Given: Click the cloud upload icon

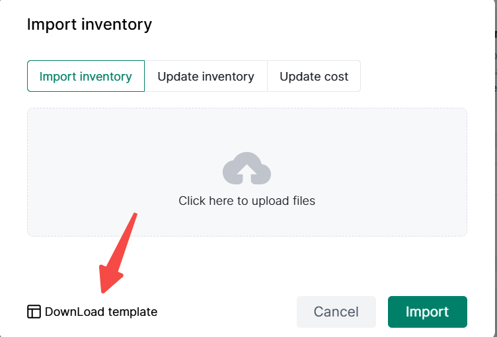Looking at the screenshot, I should click(247, 168).
